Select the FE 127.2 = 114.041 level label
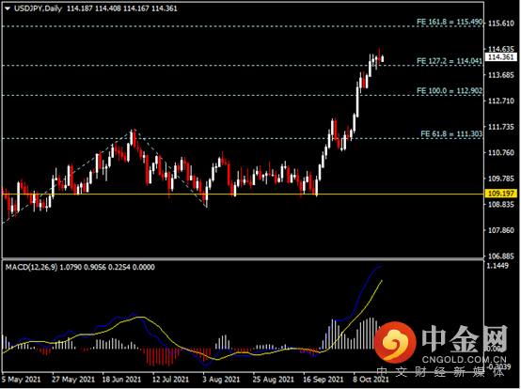This screenshot has height=389, width=521. 450,61
